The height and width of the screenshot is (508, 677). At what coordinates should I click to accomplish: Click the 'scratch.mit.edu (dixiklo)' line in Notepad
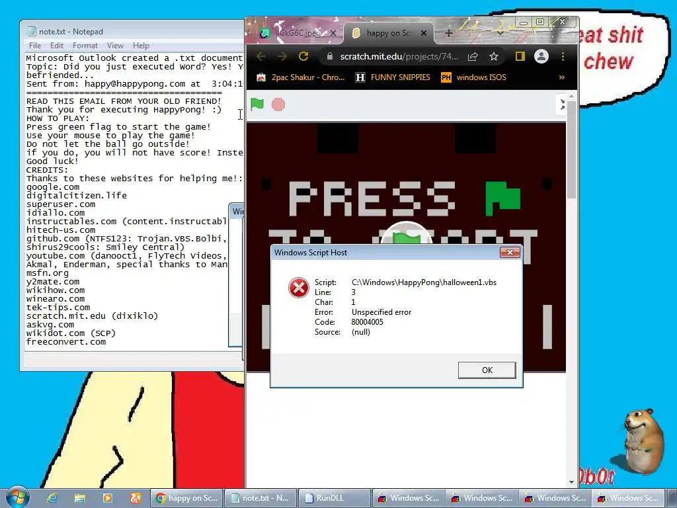(92, 316)
